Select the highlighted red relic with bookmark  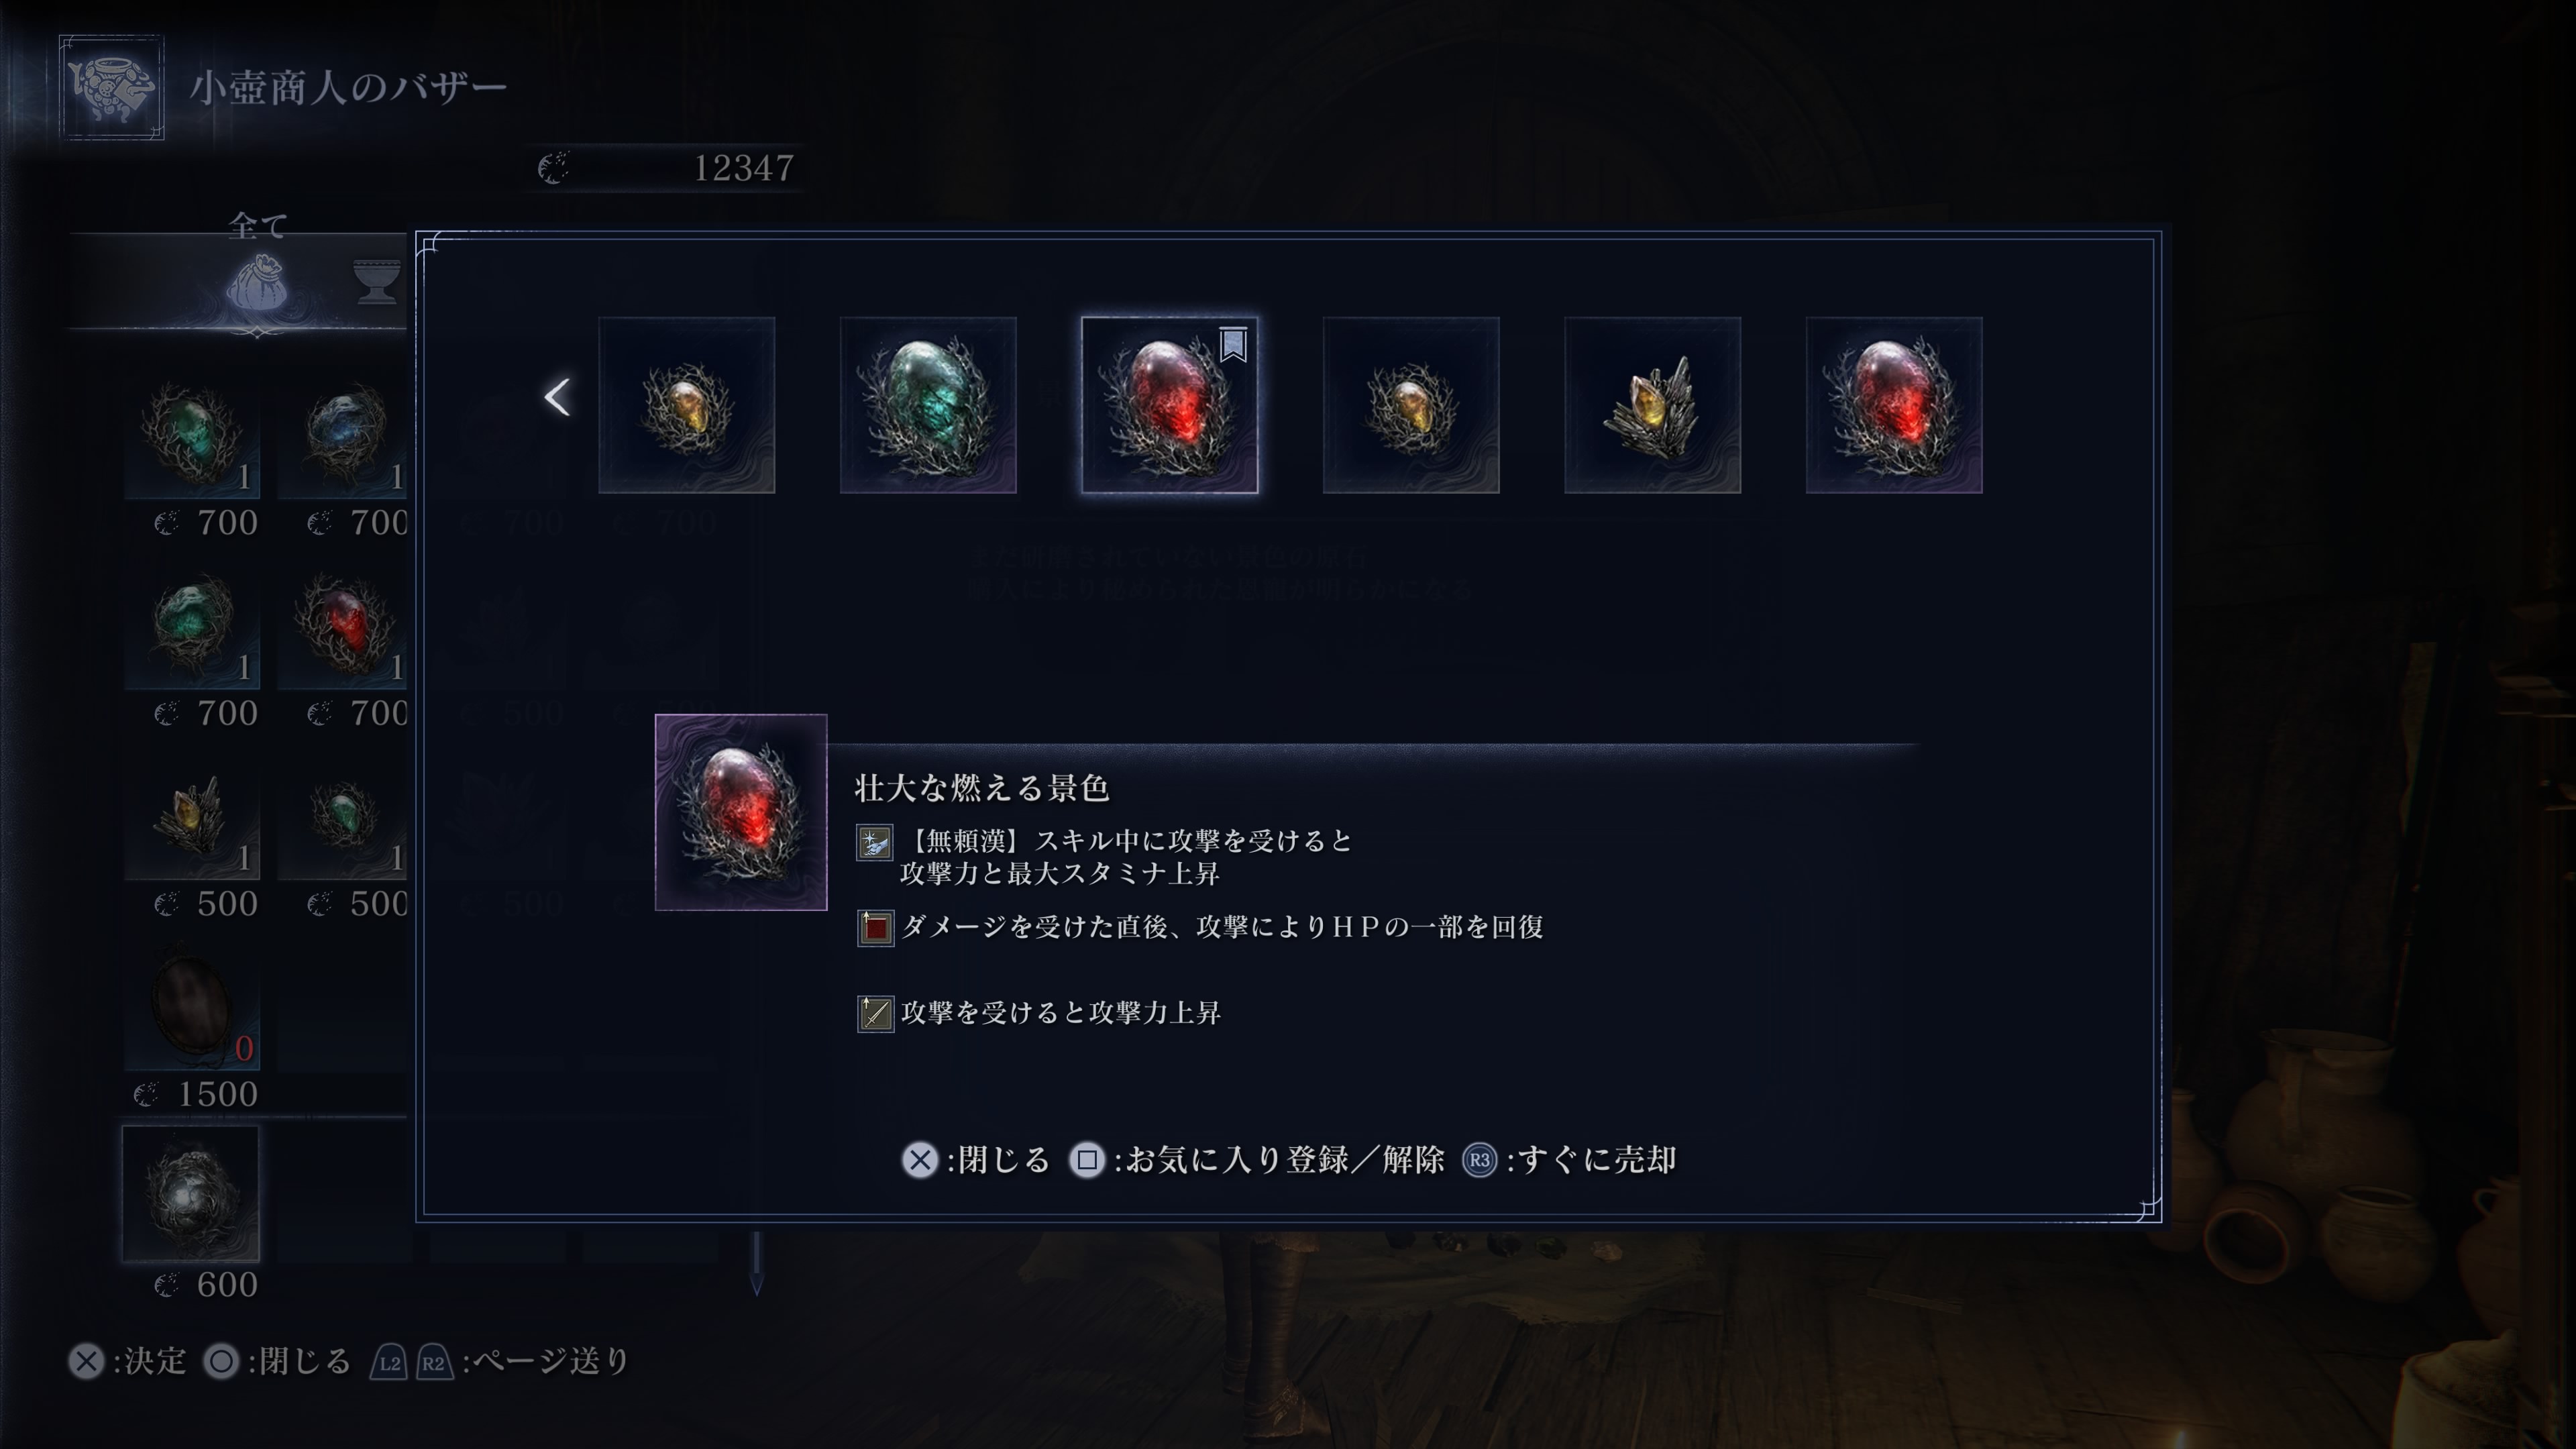(x=1169, y=405)
